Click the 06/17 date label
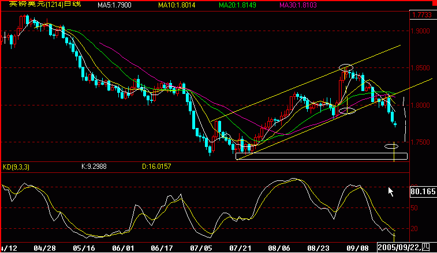The image size is (437, 253). [x=162, y=248]
